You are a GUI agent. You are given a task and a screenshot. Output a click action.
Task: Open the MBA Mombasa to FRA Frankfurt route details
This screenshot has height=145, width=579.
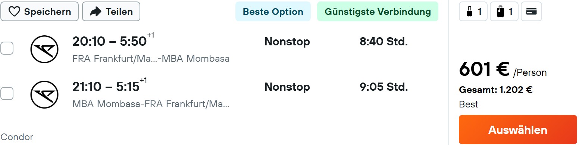click(151, 104)
